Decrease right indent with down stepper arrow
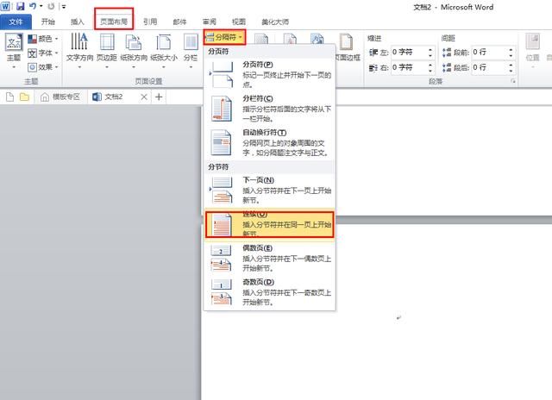552x400 pixels. click(430, 70)
